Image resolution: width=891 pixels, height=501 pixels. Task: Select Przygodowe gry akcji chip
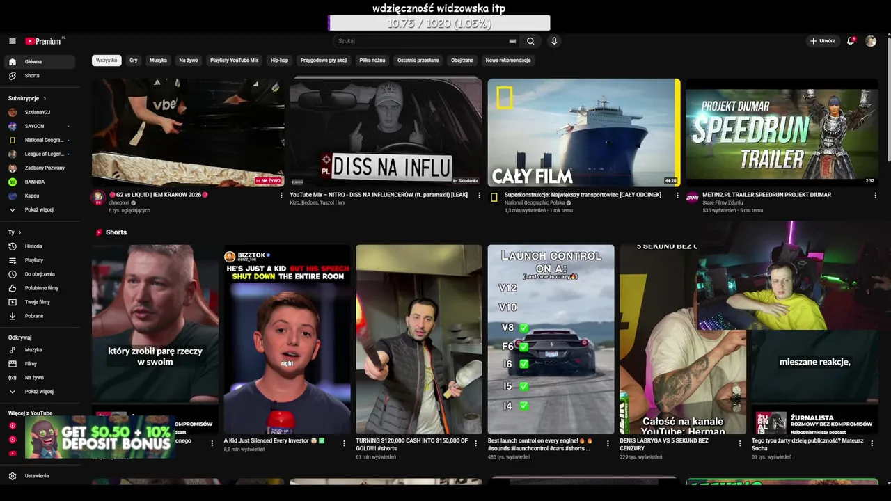(x=324, y=61)
